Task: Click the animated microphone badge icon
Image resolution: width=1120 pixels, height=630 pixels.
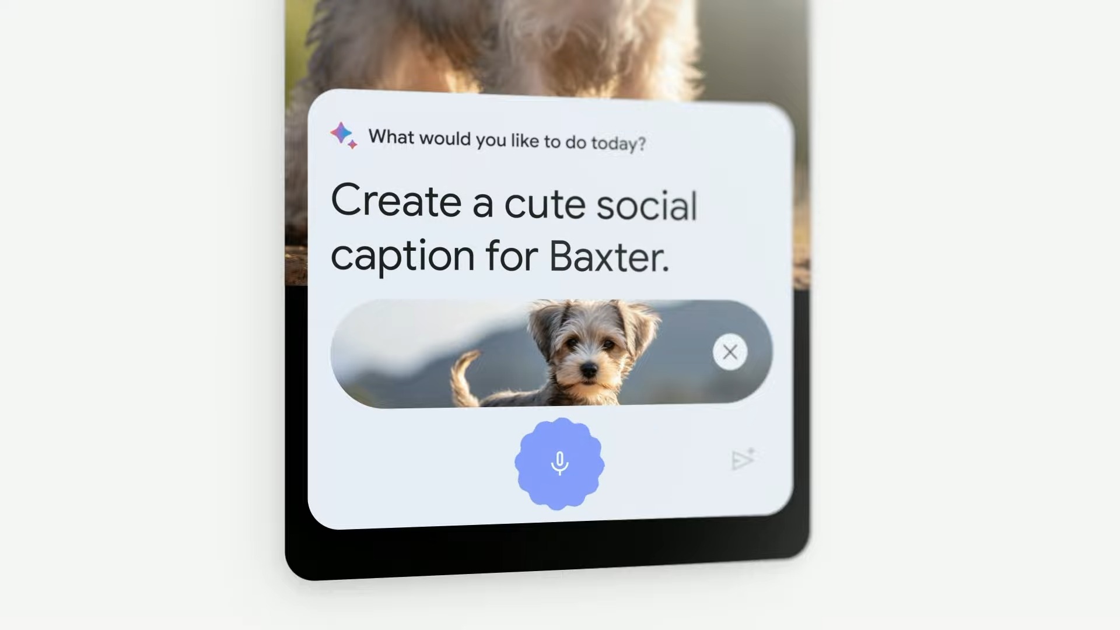Action: click(560, 464)
